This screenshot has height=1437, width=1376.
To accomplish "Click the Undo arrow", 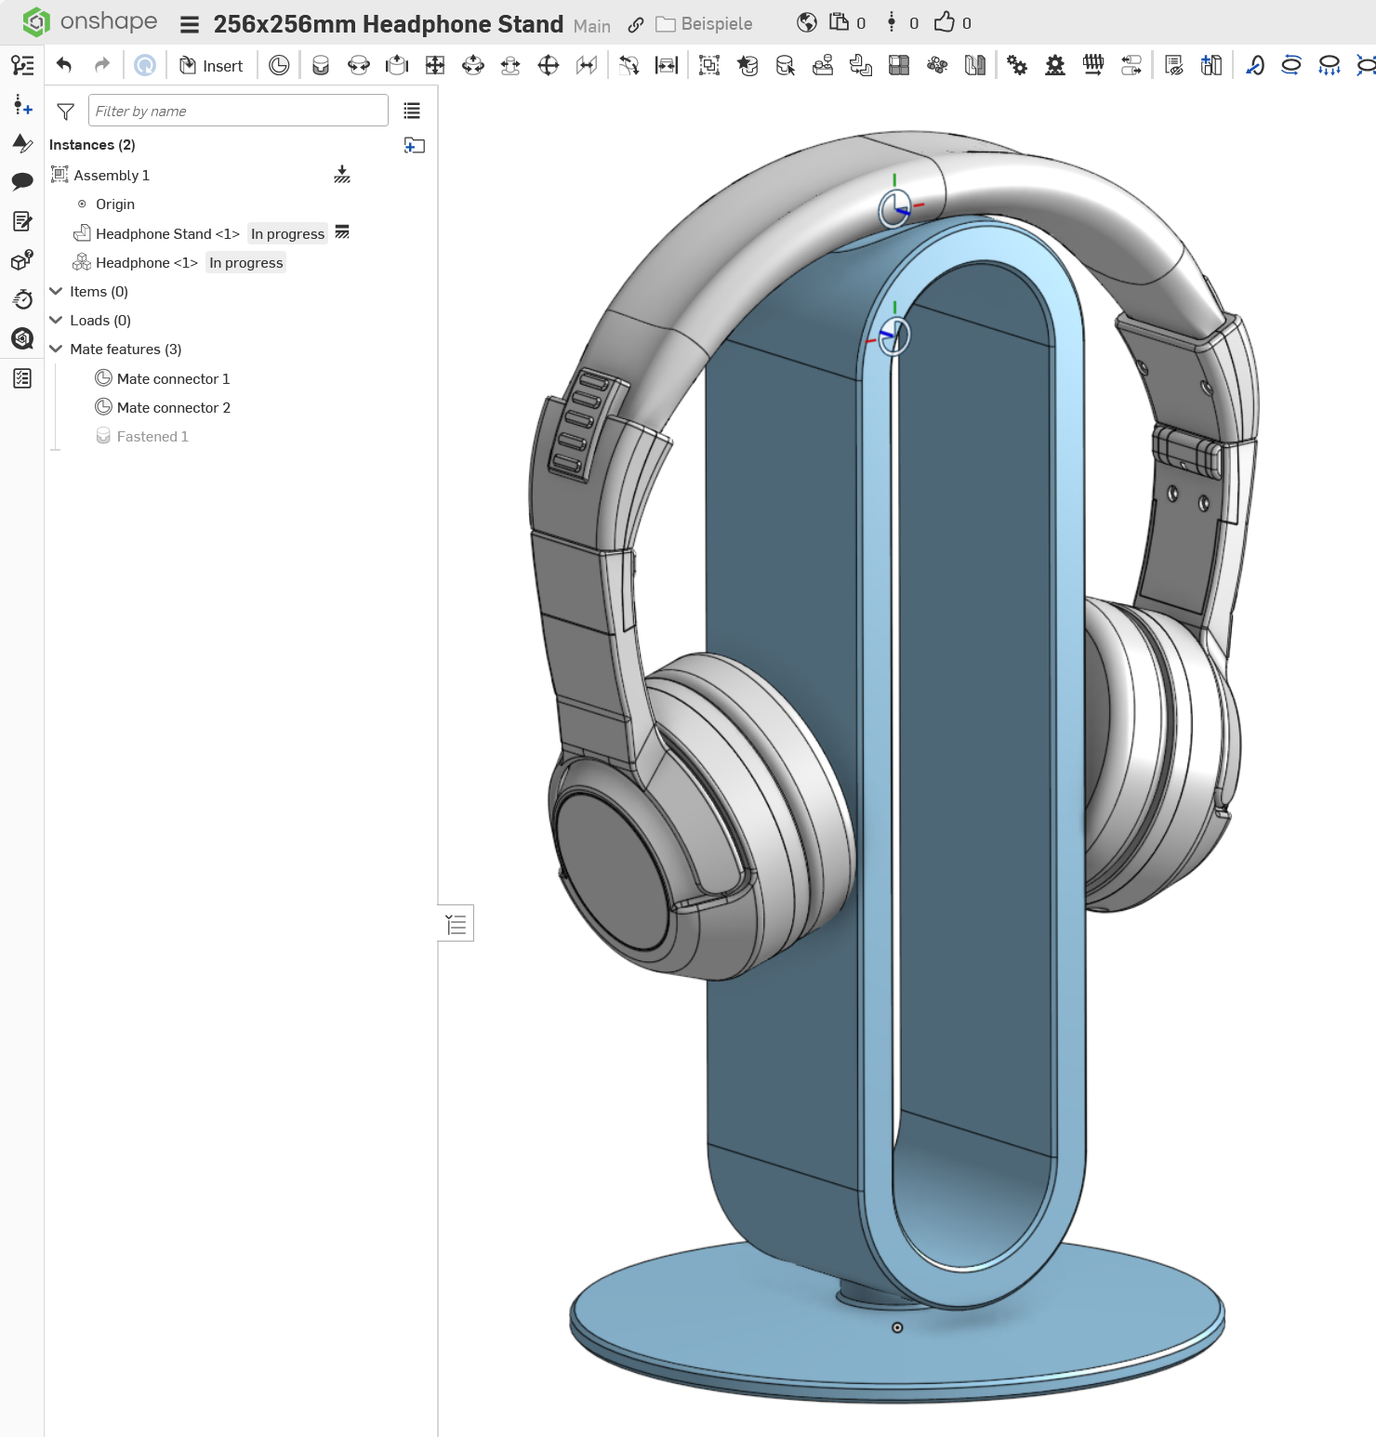I will (64, 65).
